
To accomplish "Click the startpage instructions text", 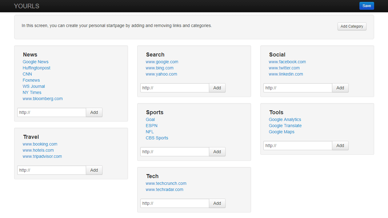I will 117,25.
